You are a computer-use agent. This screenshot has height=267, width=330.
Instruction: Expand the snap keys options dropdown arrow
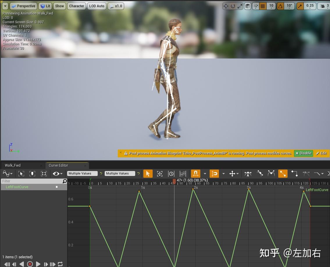[204, 174]
